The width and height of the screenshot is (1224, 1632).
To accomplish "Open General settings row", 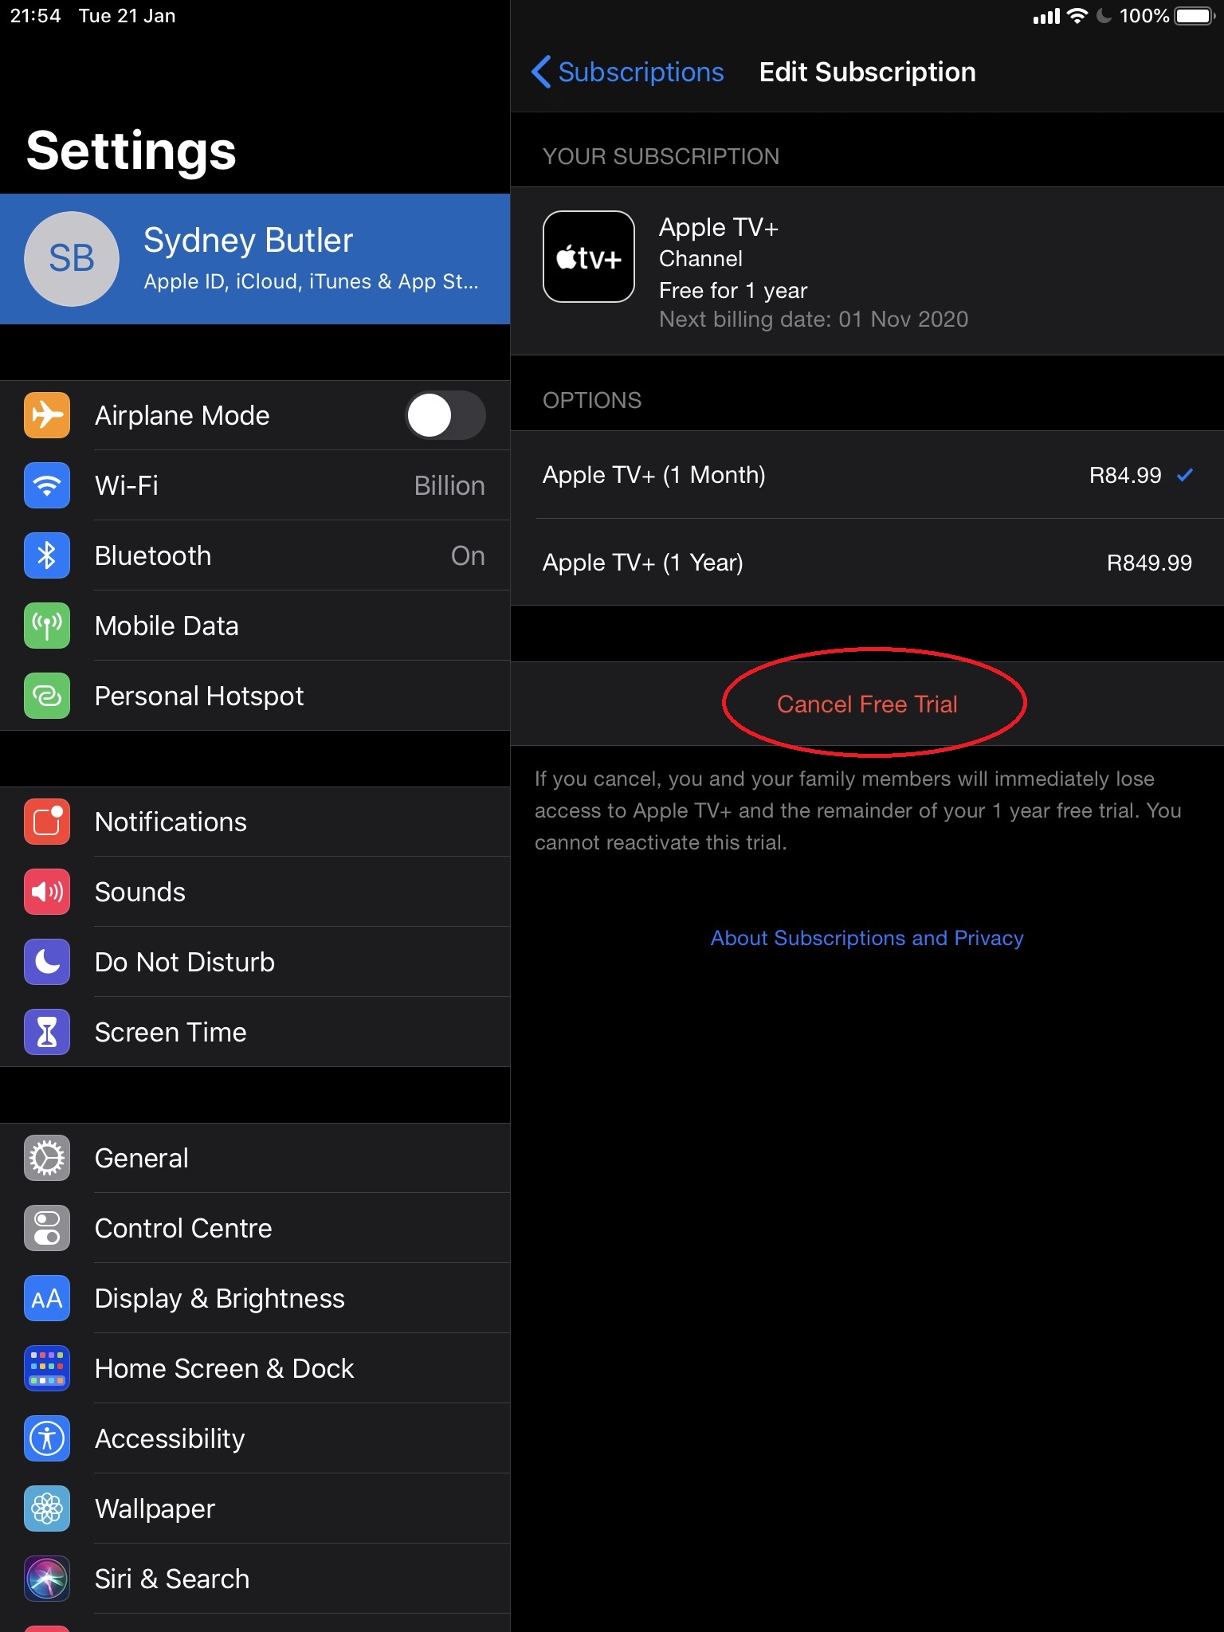I will pyautogui.click(x=255, y=1158).
